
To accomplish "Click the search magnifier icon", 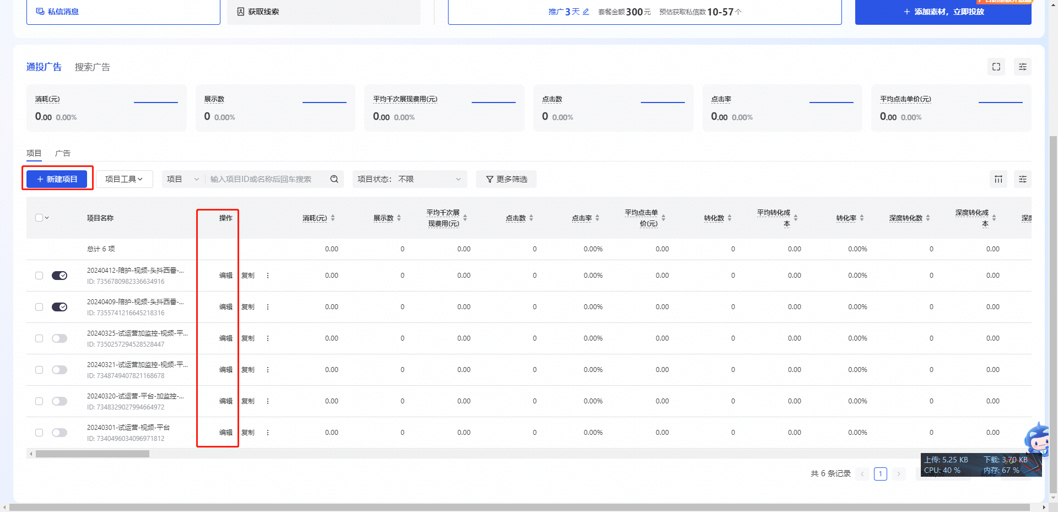I will [334, 179].
